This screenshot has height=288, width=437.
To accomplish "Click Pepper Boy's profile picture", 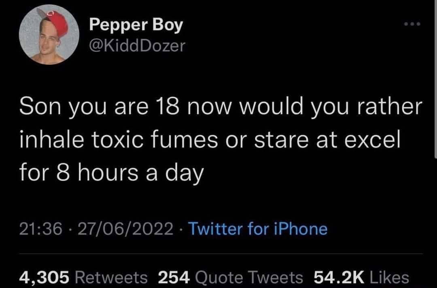I will click(x=50, y=33).
